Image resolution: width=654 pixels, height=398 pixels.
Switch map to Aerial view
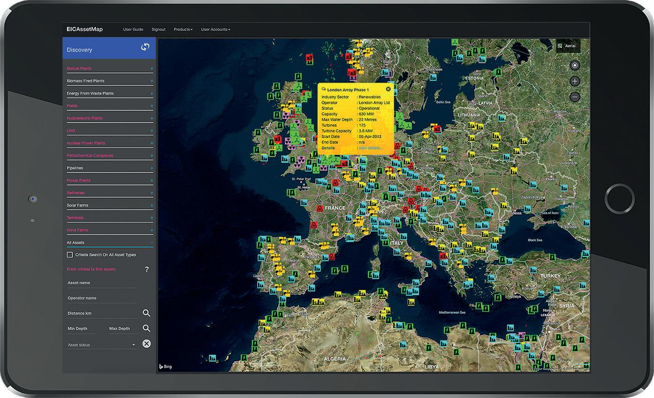point(568,46)
